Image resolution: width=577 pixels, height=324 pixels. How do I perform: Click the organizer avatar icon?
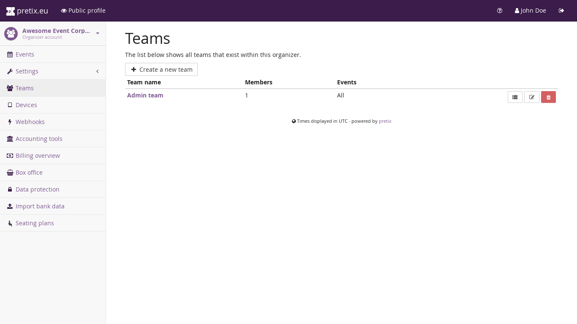point(11,33)
